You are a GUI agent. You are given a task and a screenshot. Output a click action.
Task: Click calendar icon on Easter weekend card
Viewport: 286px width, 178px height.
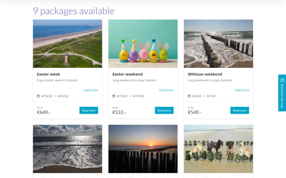114,96
